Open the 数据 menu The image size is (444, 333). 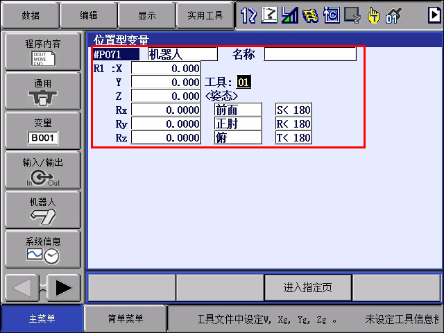(31, 15)
